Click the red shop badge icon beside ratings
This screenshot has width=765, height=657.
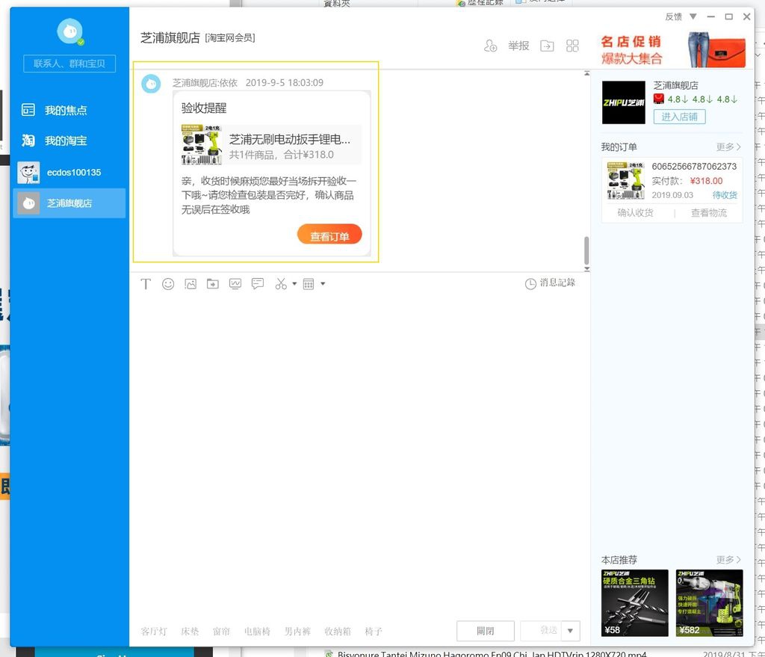coord(659,99)
